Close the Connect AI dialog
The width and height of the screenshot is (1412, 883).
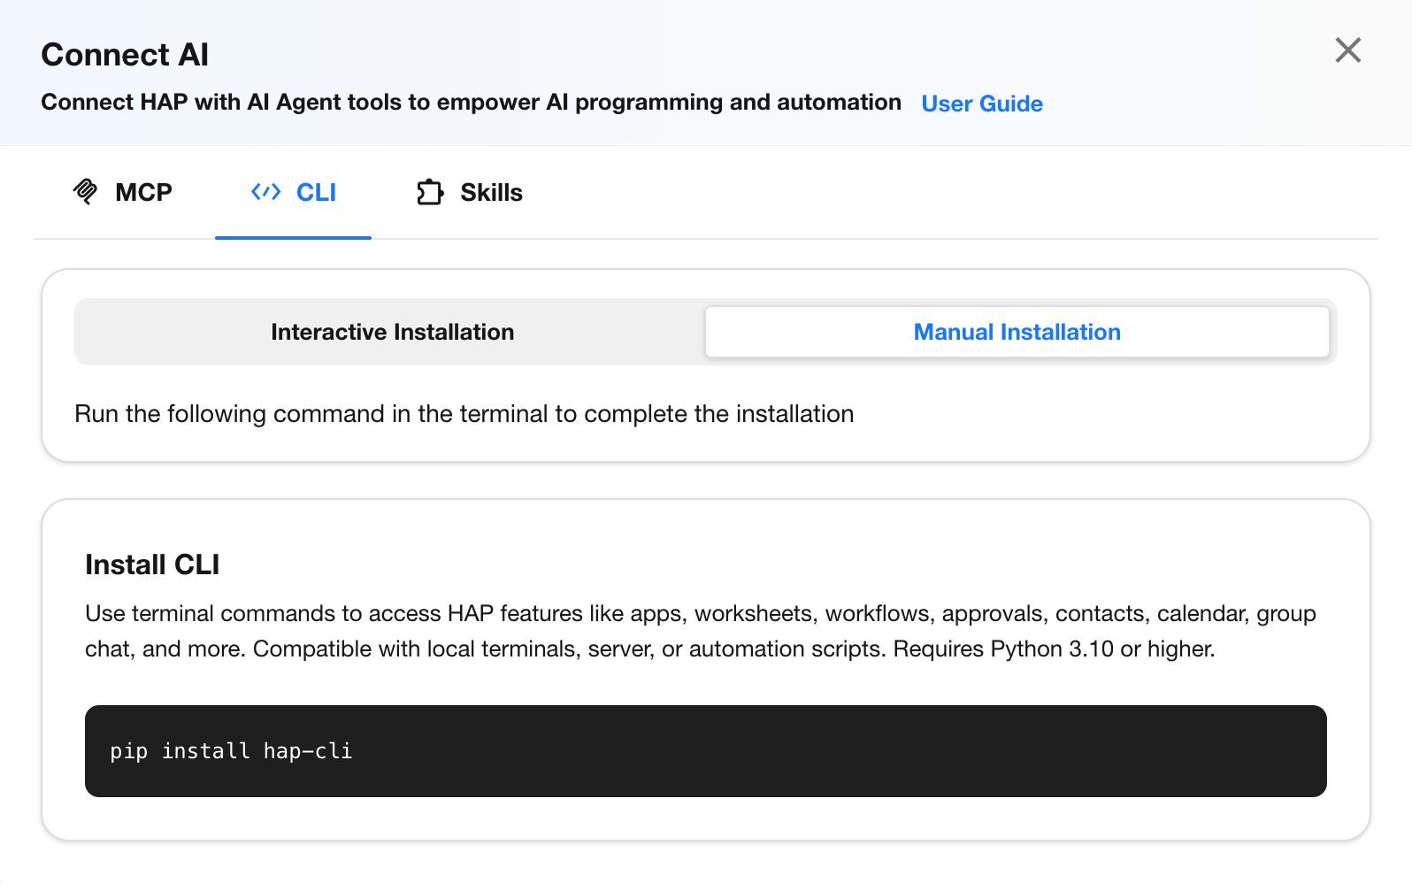[x=1347, y=50]
